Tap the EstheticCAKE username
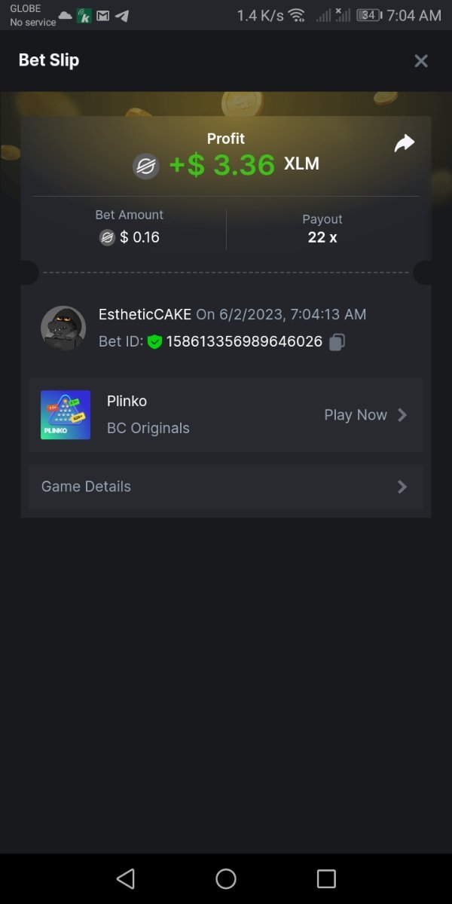Viewport: 452px width, 904px height. point(145,314)
